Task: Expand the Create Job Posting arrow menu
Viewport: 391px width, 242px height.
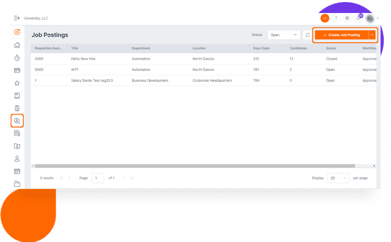Action: tap(372, 35)
